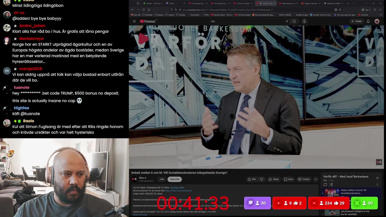Open the Riks channel avatar
Viewport: 386px width, 217px height.
pos(134,179)
